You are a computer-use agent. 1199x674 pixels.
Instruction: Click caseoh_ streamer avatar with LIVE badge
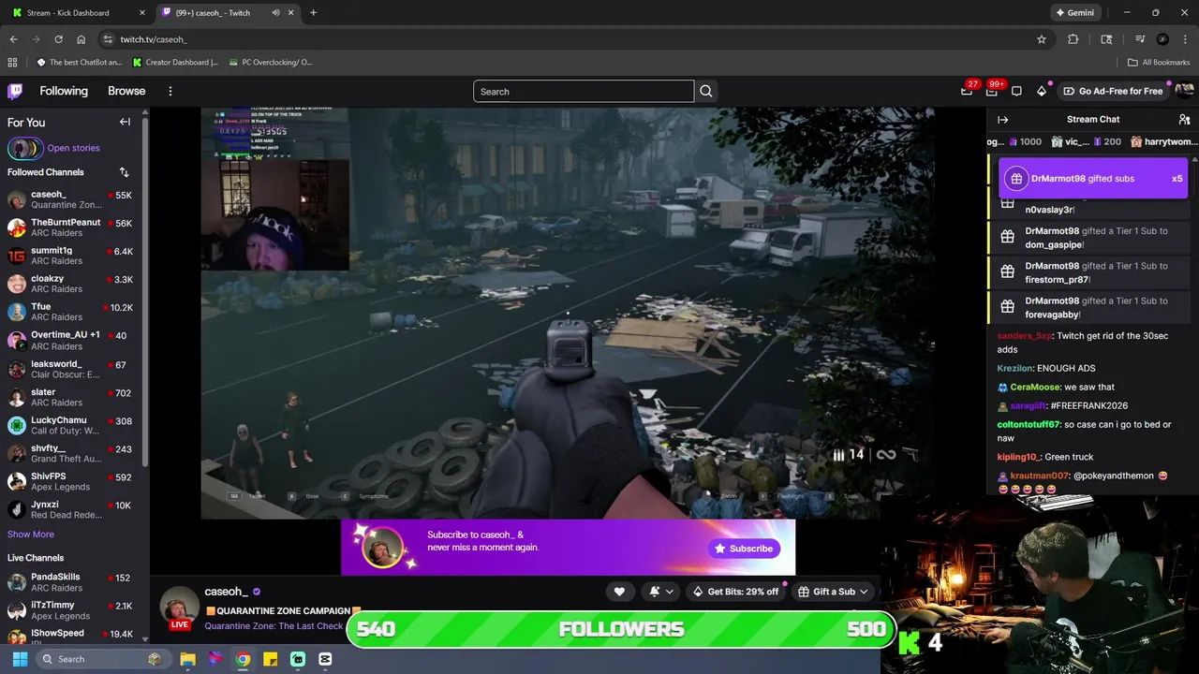[x=179, y=608]
